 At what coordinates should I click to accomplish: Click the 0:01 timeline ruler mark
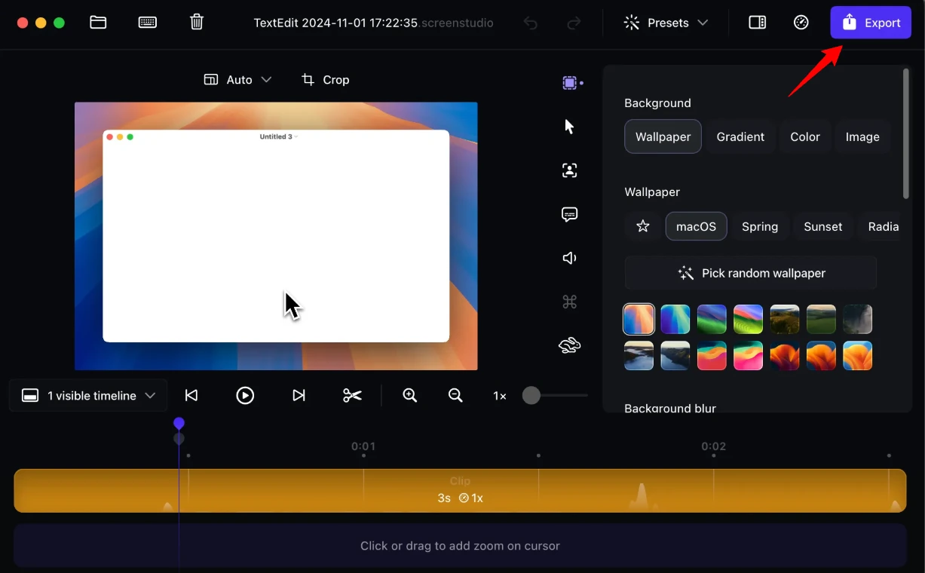click(x=363, y=446)
